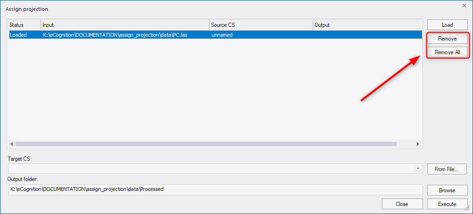Run the Execute button

tap(447, 204)
